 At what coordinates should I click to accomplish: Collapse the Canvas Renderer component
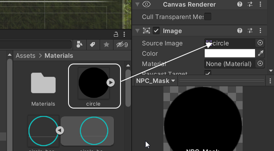point(137,5)
